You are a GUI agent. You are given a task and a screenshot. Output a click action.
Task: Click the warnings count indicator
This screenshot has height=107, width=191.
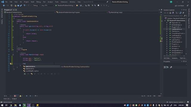click(21, 96)
